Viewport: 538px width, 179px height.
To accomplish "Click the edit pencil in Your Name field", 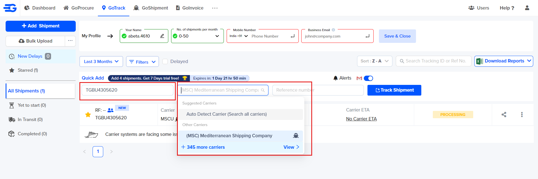I will pyautogui.click(x=162, y=36).
